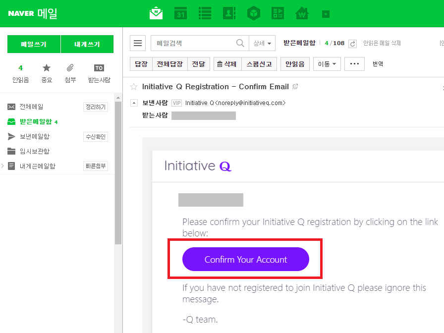This screenshot has width=444, height=333.
Task: Click the 메일쓰기 compose button
Action: coord(34,44)
